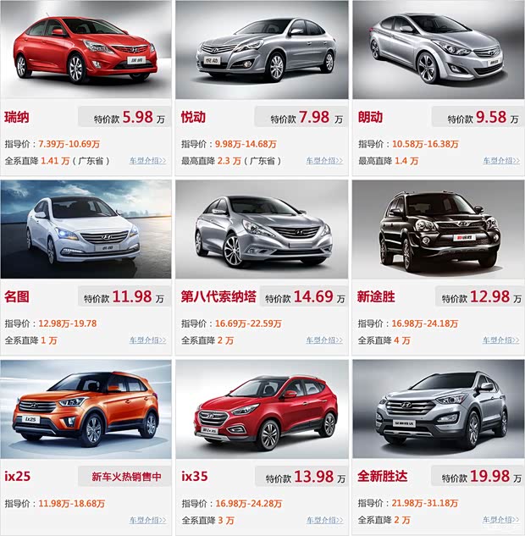
Task: Click 车型介绍 link under ix35
Action: (x=324, y=520)
